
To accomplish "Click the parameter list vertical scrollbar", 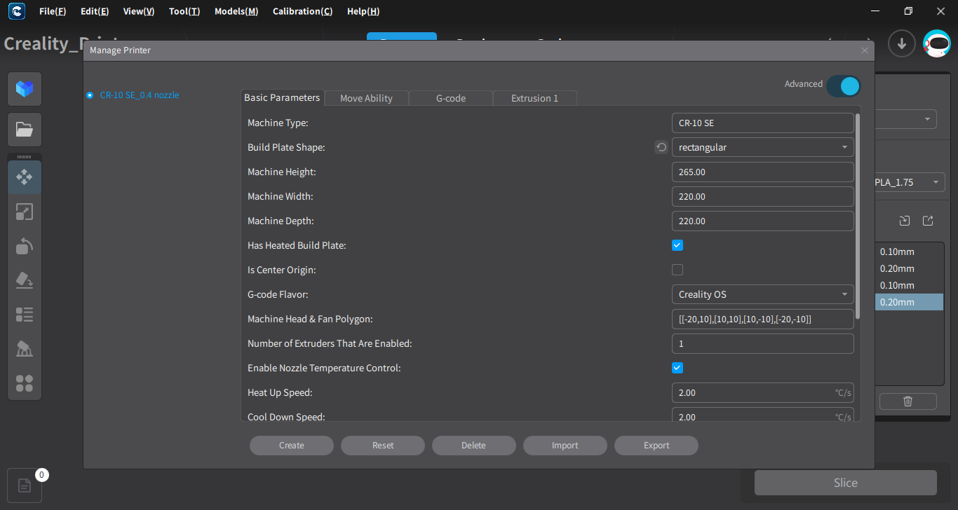I will tap(858, 216).
